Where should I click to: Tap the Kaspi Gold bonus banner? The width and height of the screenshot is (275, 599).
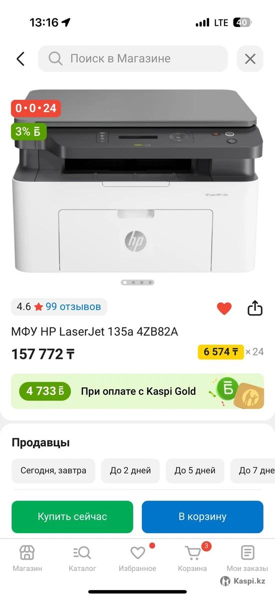137,391
